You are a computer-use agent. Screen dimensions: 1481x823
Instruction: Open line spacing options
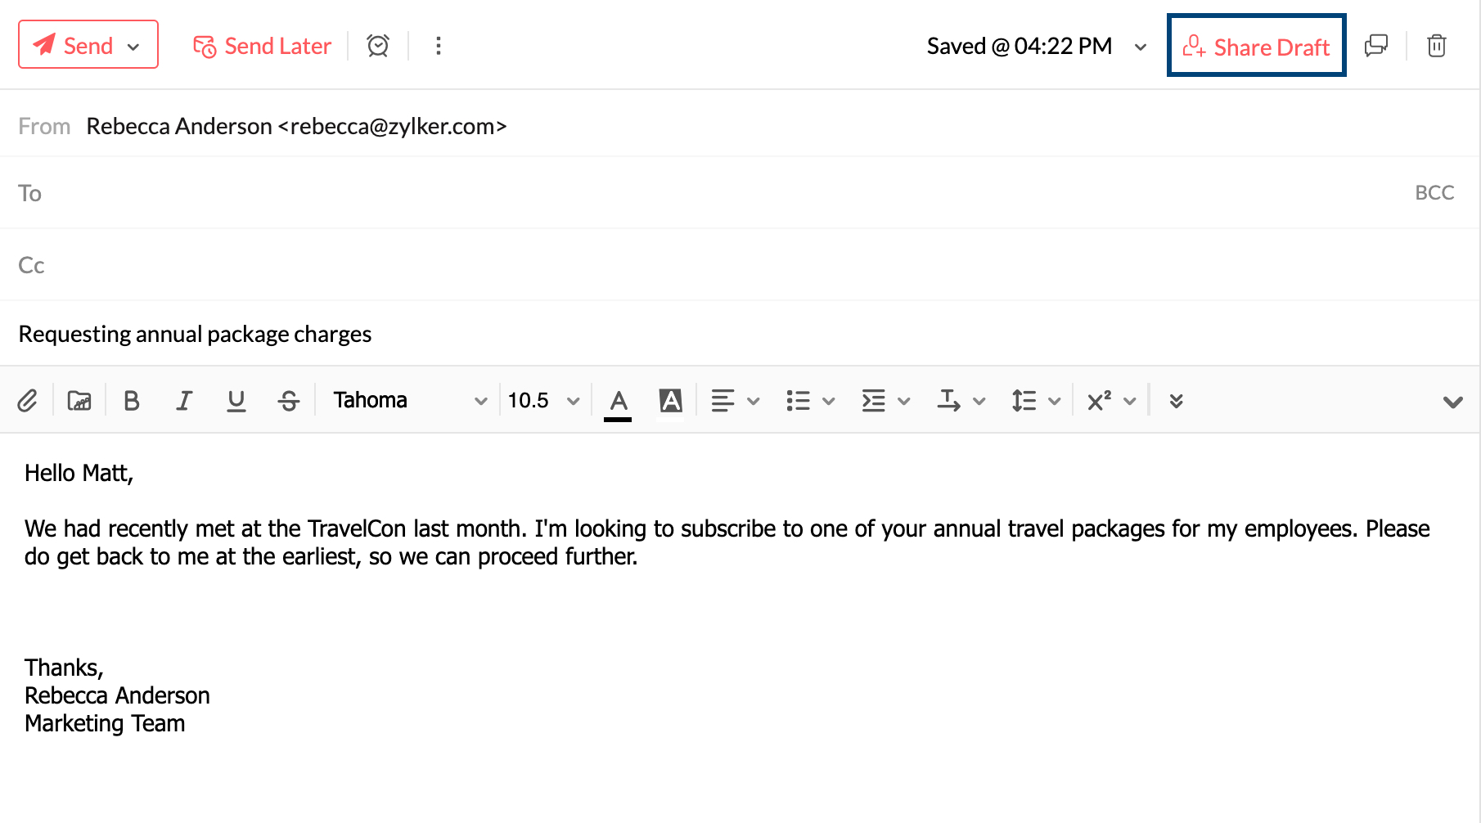[1021, 400]
